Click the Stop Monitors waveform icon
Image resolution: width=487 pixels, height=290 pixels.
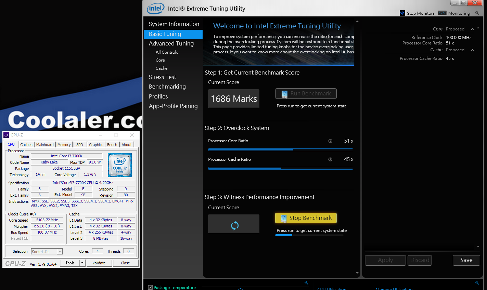click(402, 13)
